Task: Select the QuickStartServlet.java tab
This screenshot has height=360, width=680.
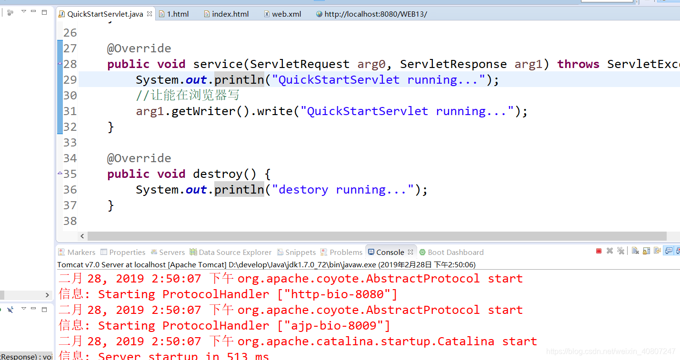Action: tap(105, 14)
